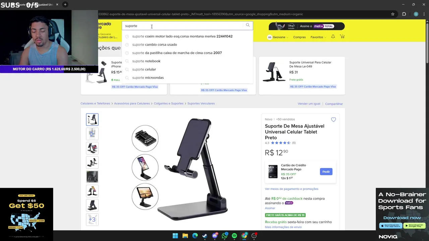Click the Assinar link under cashback
This screenshot has width=429, height=241.
click(x=270, y=208)
